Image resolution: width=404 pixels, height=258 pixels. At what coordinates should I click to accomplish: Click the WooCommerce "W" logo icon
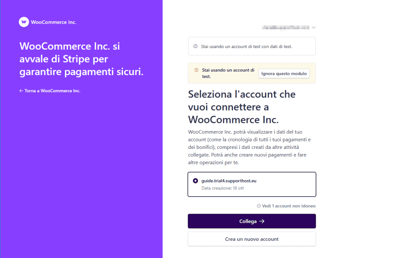pyautogui.click(x=24, y=22)
